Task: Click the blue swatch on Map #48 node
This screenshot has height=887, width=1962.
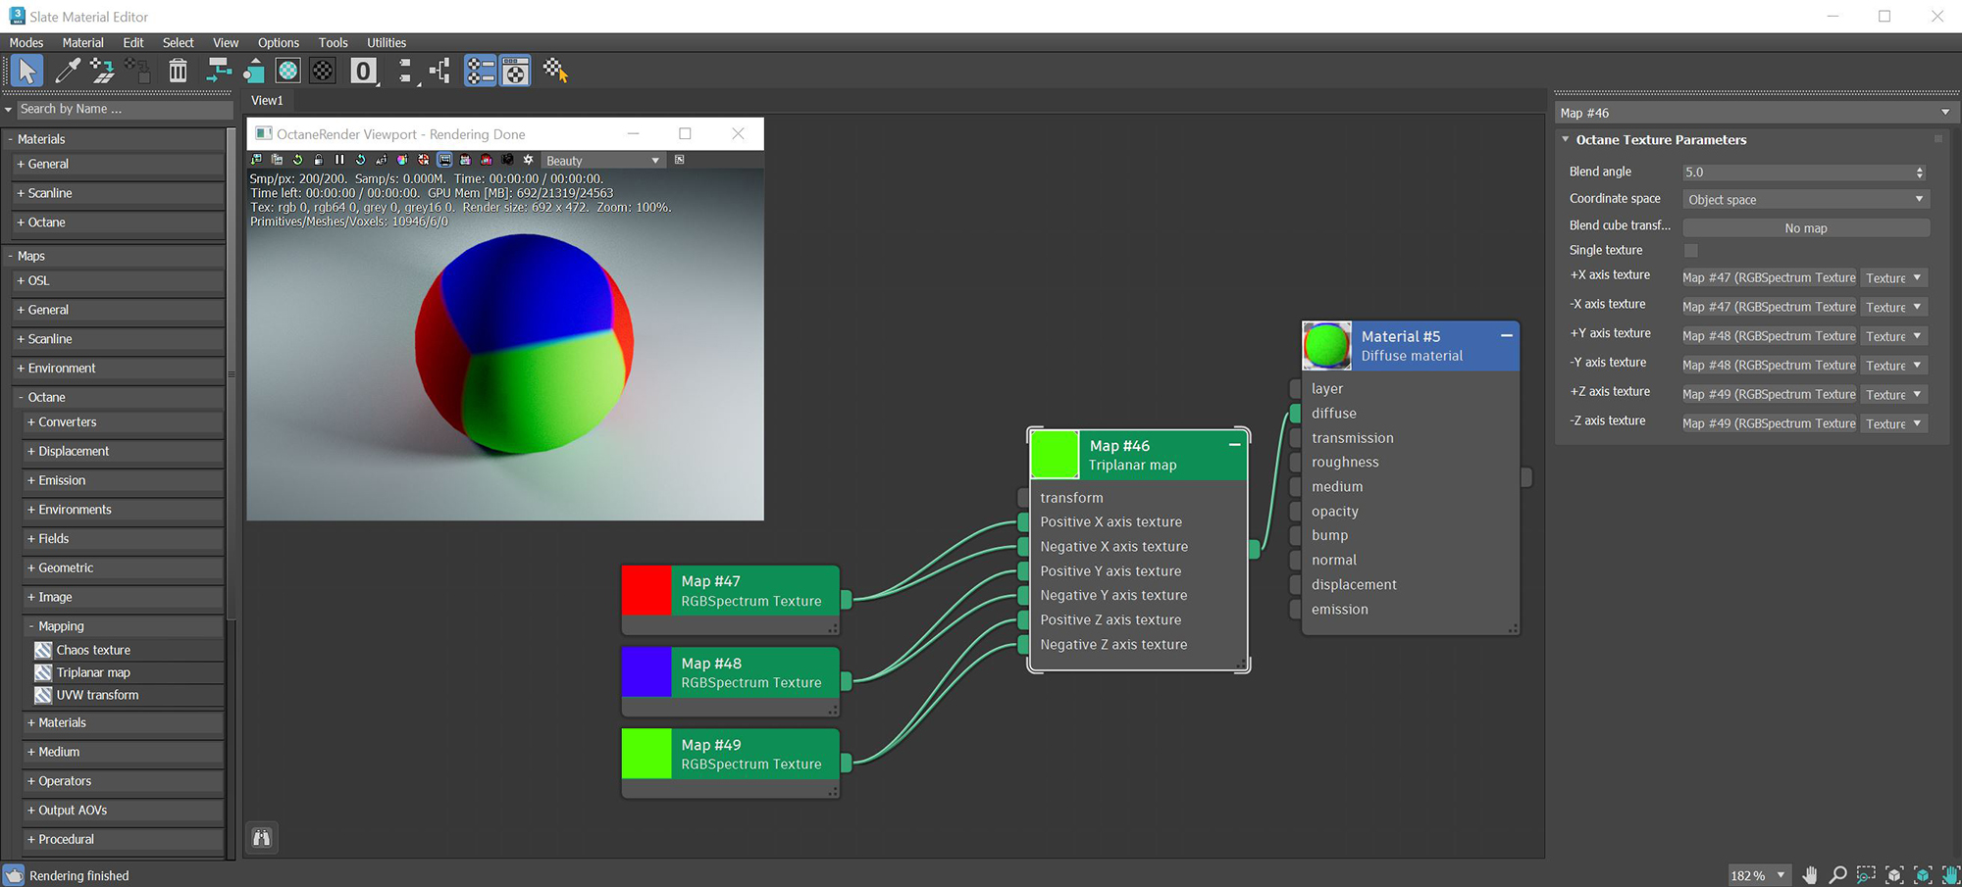Action: click(646, 672)
